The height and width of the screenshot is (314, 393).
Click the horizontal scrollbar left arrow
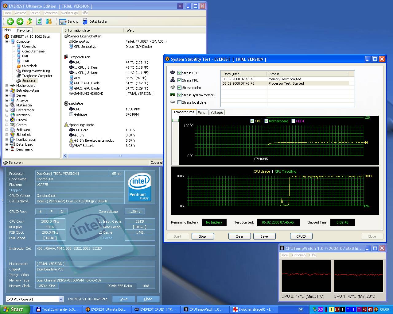pos(65,156)
